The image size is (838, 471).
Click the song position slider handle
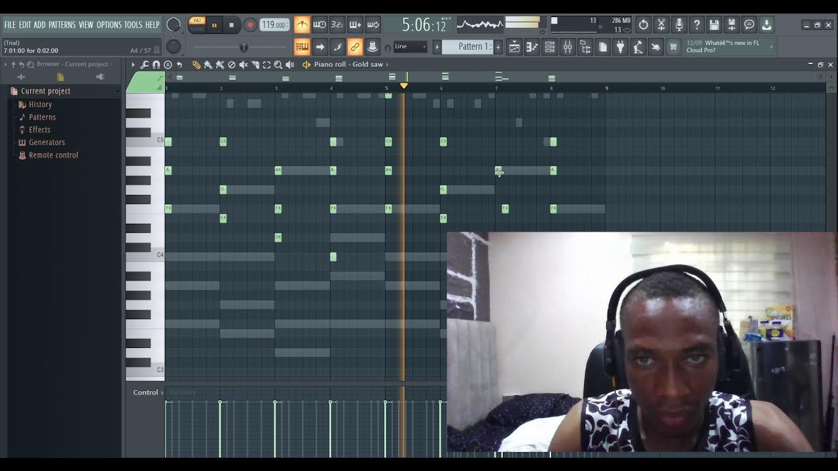pyautogui.click(x=244, y=47)
